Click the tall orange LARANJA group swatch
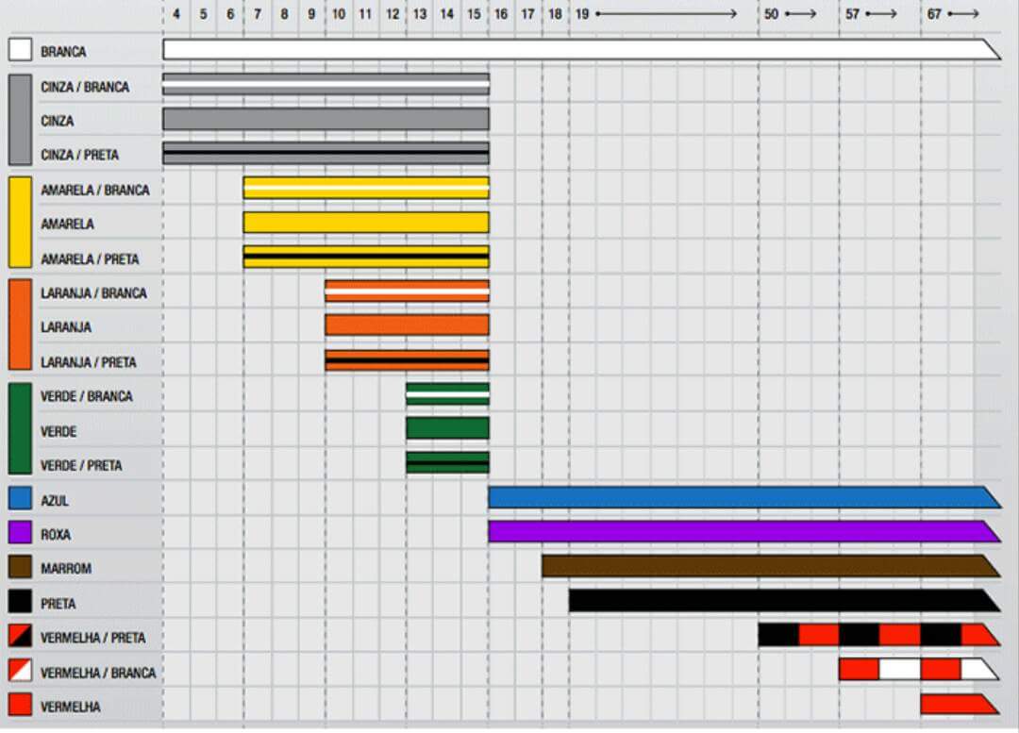The height and width of the screenshot is (733, 1019). pyautogui.click(x=20, y=325)
